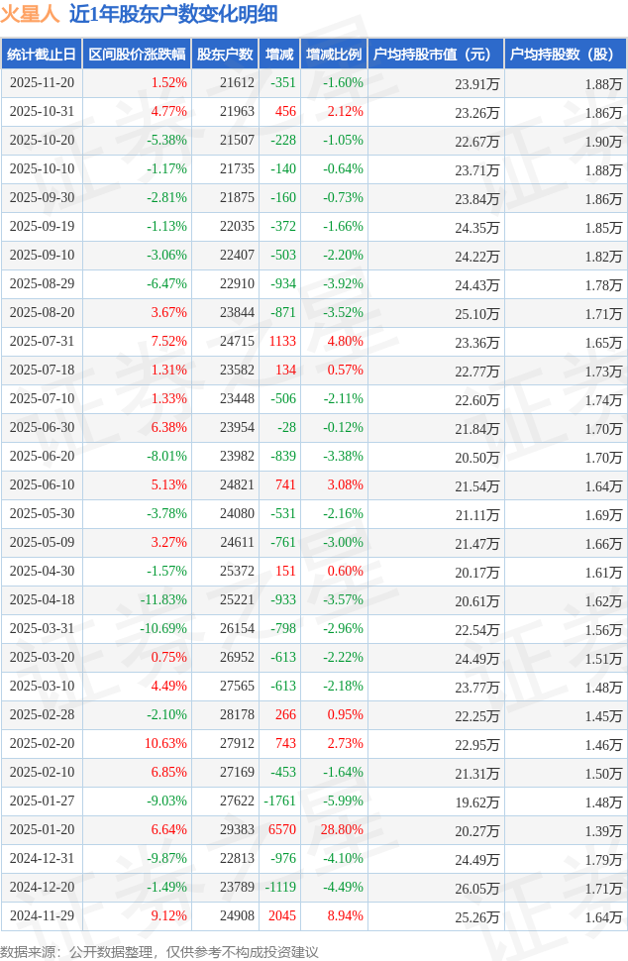Select the 增减比例 column header
The height and width of the screenshot is (961, 628).
coord(334,54)
